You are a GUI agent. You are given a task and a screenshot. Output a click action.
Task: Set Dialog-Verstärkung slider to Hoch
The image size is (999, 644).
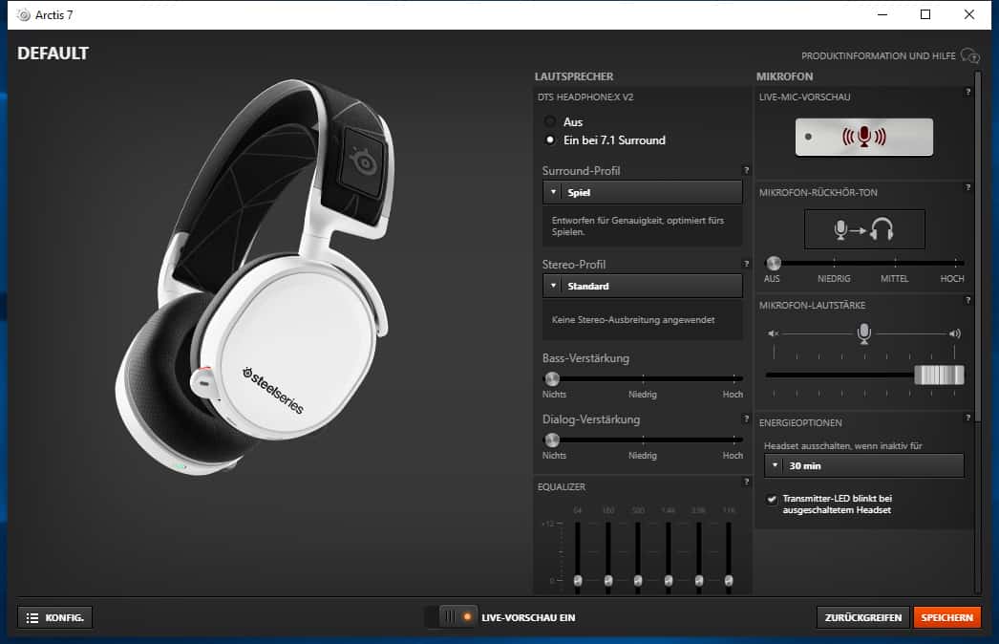click(733, 440)
